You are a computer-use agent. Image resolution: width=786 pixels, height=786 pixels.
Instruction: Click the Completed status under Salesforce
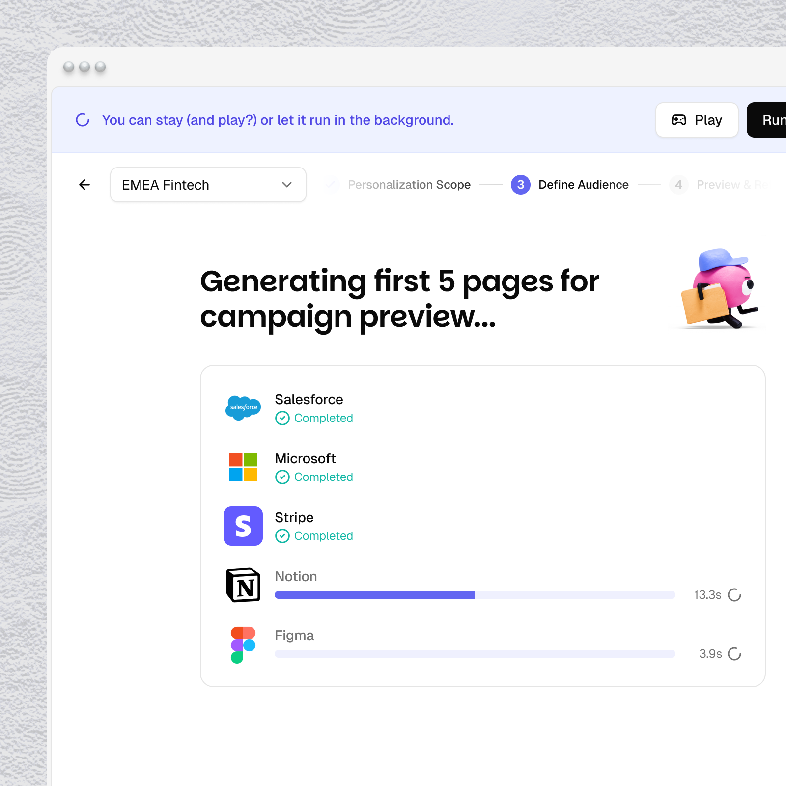(323, 418)
